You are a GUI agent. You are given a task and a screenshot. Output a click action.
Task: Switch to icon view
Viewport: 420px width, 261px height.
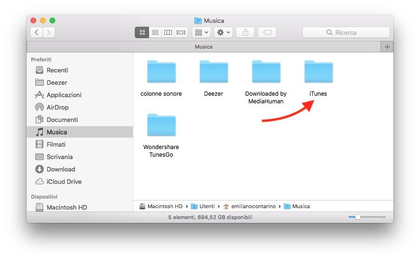(142, 32)
